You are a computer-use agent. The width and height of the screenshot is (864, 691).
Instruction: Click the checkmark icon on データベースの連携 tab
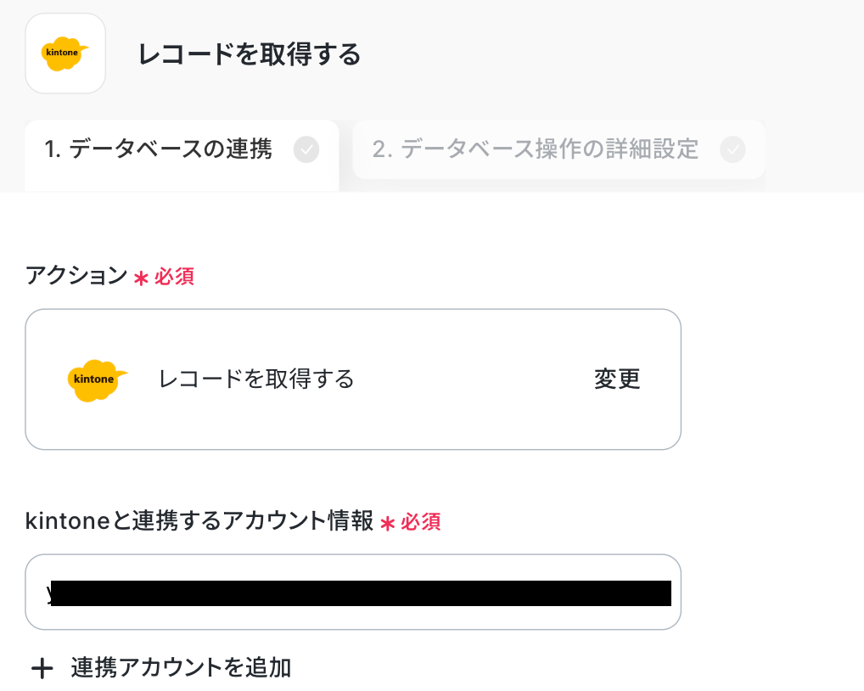click(x=306, y=150)
